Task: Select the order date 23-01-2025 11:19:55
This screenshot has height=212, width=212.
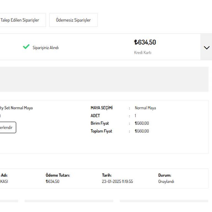Action: [117, 181]
